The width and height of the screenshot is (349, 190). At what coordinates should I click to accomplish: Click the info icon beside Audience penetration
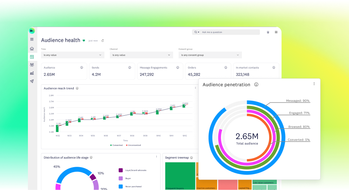click(256, 85)
